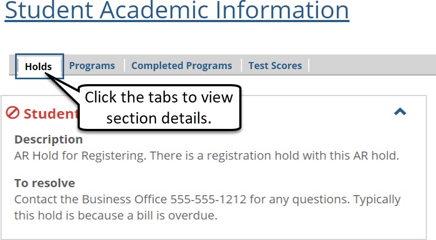Click empty gray tab bar right of Test Scores
Viewport: 436px width, 240px height.
coord(372,66)
